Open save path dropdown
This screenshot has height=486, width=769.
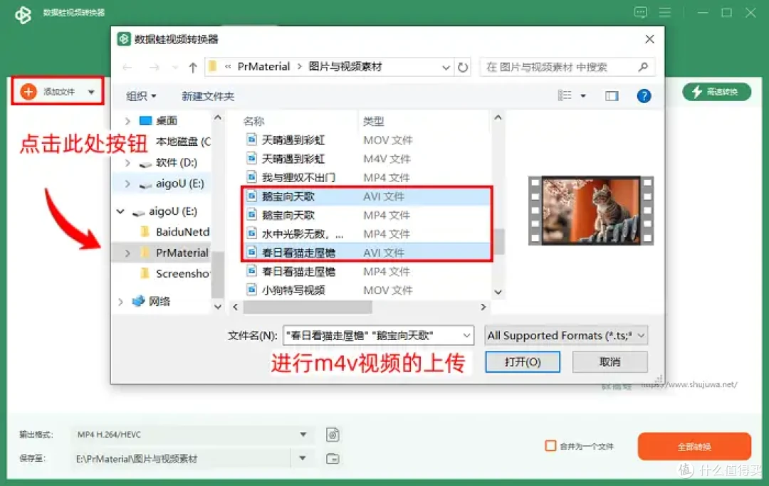[303, 458]
